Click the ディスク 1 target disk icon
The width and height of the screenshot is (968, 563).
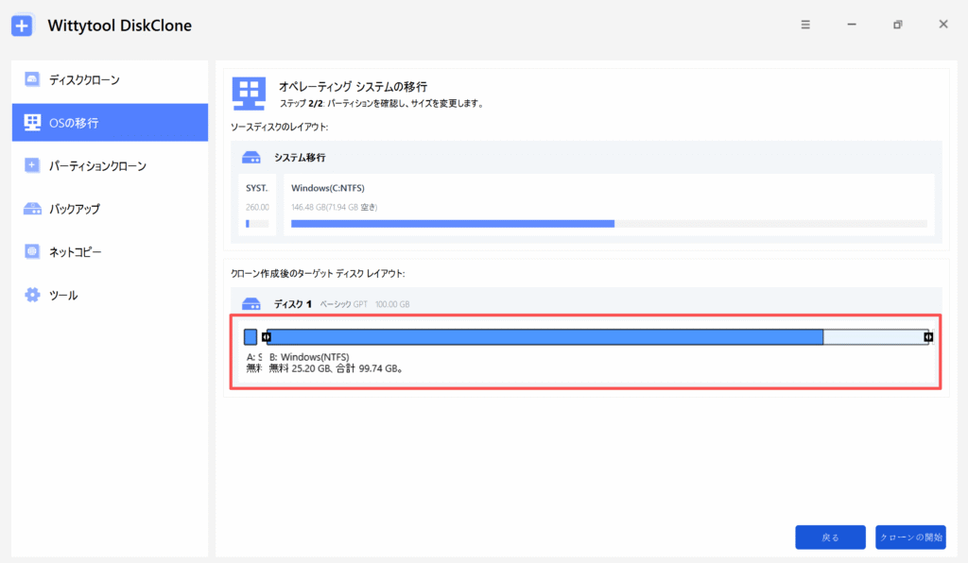(x=251, y=304)
